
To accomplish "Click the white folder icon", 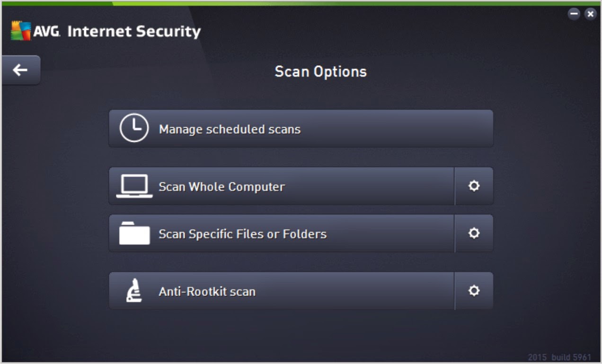I will pyautogui.click(x=134, y=234).
